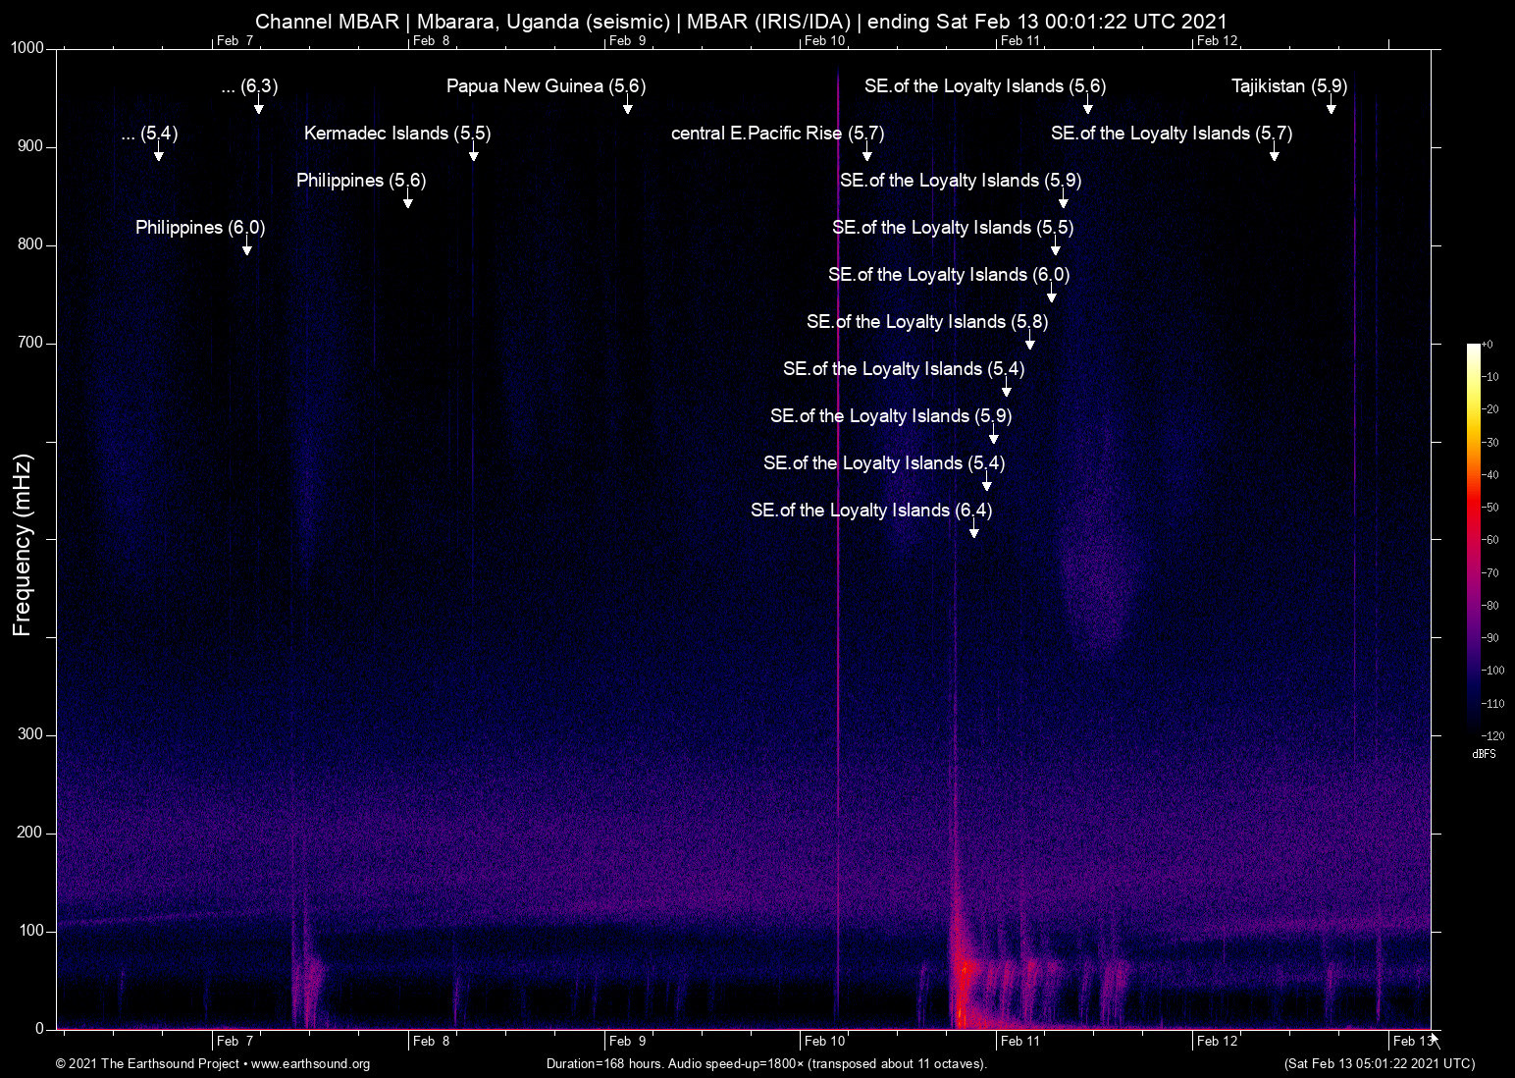
Task: Click the arrow beneath Kermadec Islands (5.5)
Action: tap(473, 154)
